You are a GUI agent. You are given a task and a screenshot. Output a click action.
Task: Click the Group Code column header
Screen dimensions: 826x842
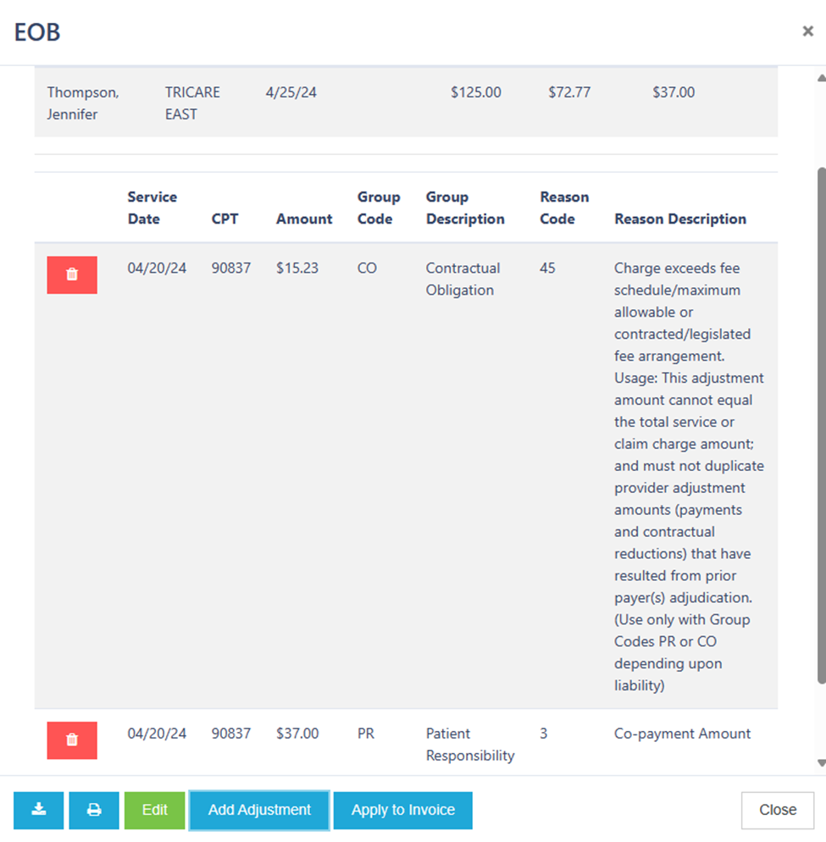[378, 208]
